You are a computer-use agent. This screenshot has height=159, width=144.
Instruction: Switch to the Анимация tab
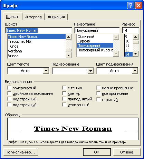tap(56, 17)
